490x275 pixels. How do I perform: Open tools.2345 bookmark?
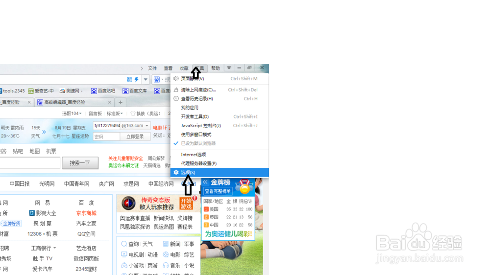(x=12, y=91)
